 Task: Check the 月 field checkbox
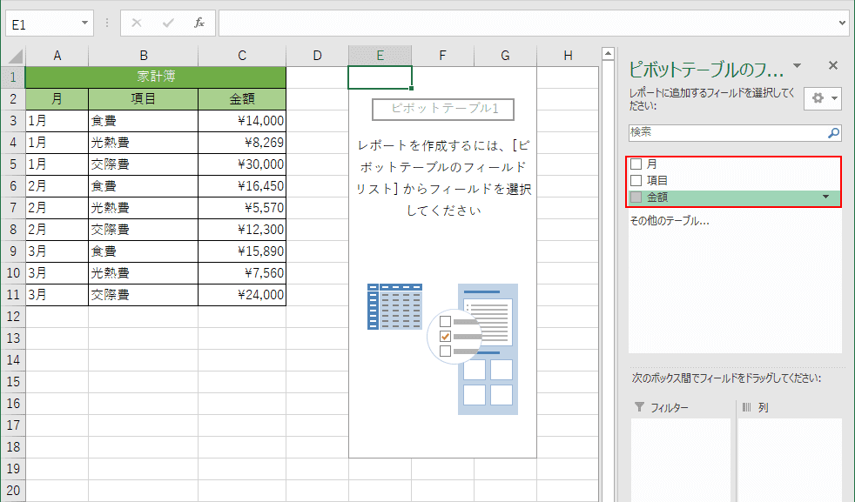(636, 164)
